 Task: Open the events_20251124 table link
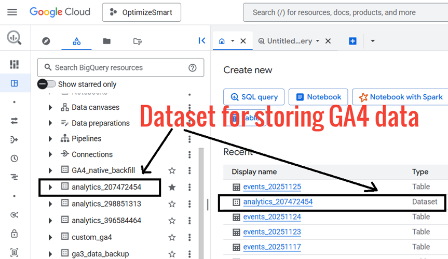(x=272, y=217)
